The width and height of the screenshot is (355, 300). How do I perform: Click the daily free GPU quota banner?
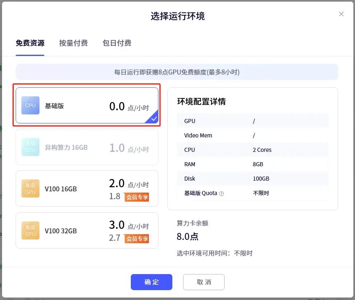pos(177,72)
